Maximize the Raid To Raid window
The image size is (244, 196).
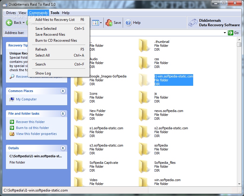pyautogui.click(x=223, y=3)
